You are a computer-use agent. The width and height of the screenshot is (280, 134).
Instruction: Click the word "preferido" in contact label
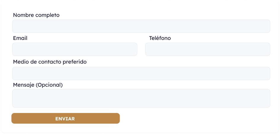tap(75, 62)
